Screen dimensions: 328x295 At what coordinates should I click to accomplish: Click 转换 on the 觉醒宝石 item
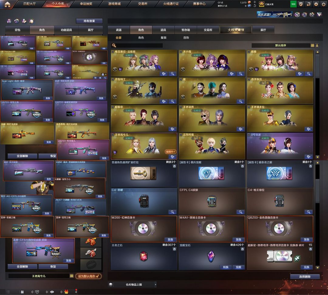[226, 267]
